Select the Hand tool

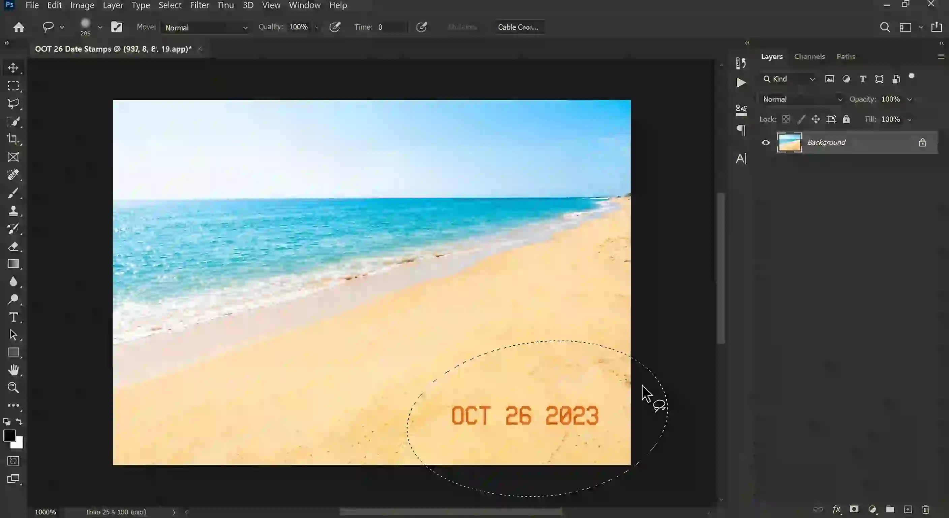click(x=13, y=370)
